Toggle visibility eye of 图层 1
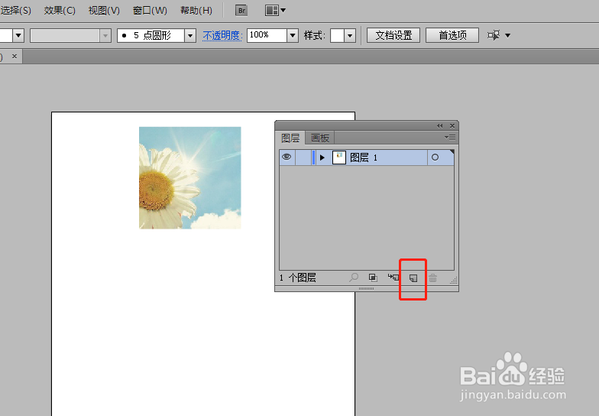The height and width of the screenshot is (416, 599). pyautogui.click(x=287, y=158)
